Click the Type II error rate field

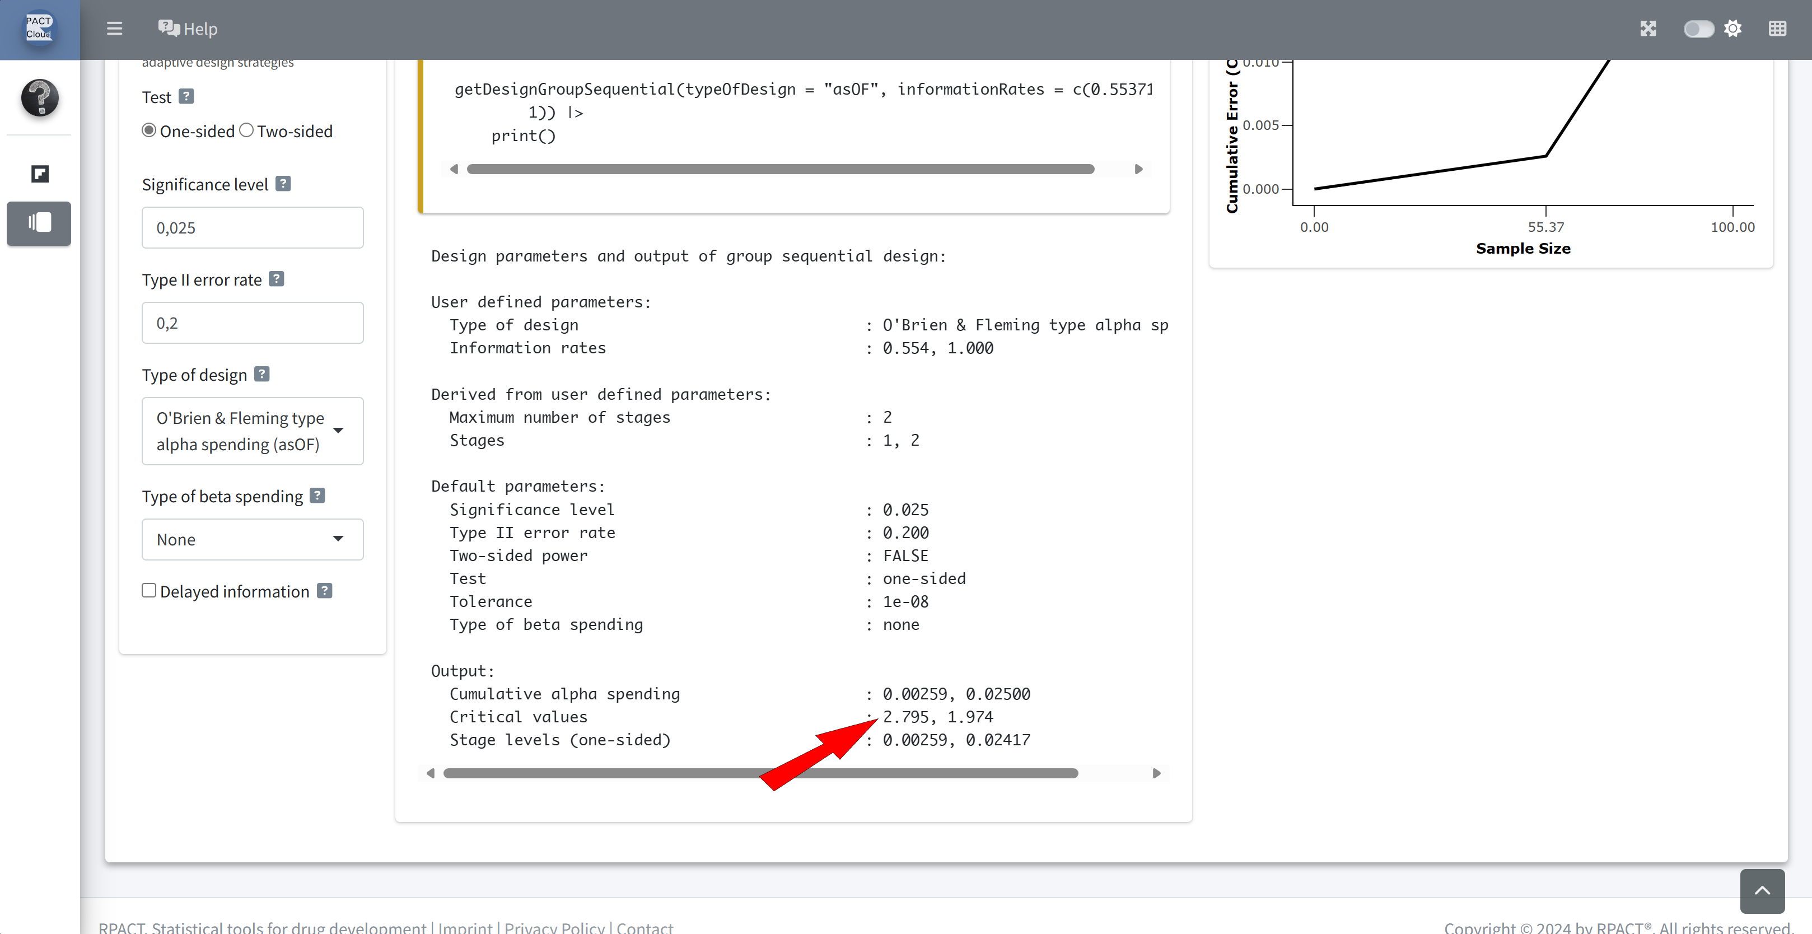point(252,323)
